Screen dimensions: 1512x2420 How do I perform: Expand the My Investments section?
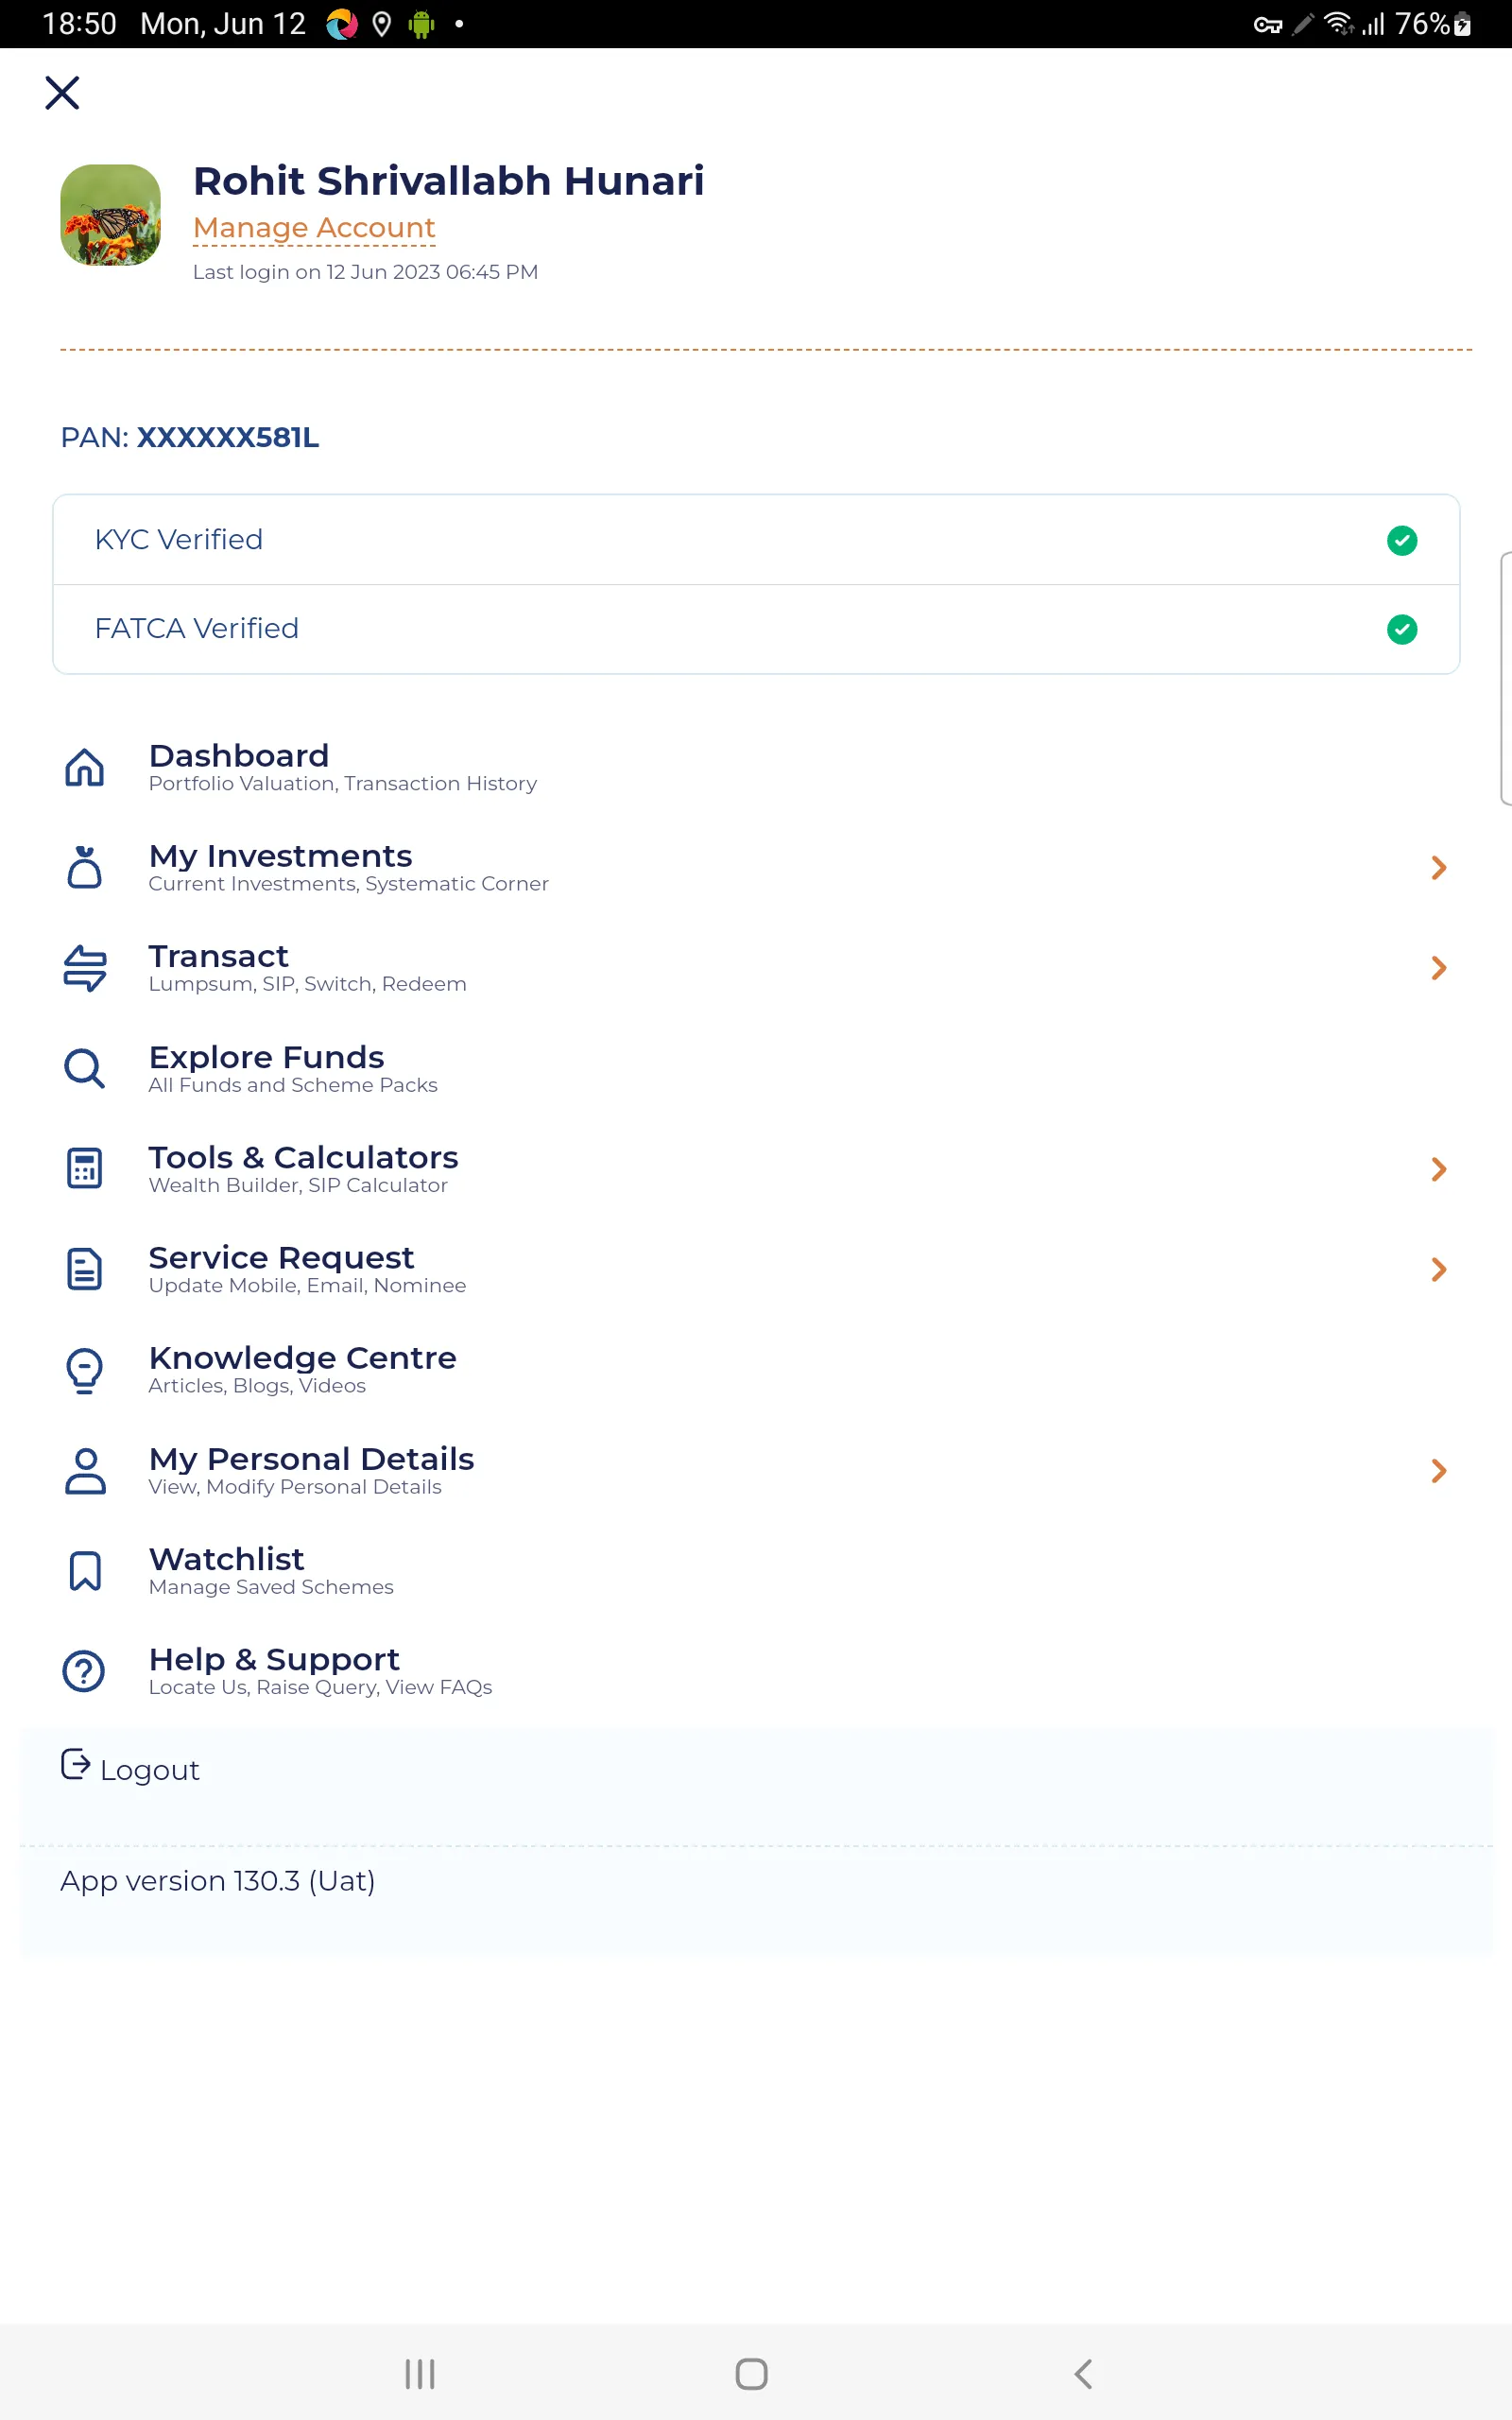click(1439, 868)
